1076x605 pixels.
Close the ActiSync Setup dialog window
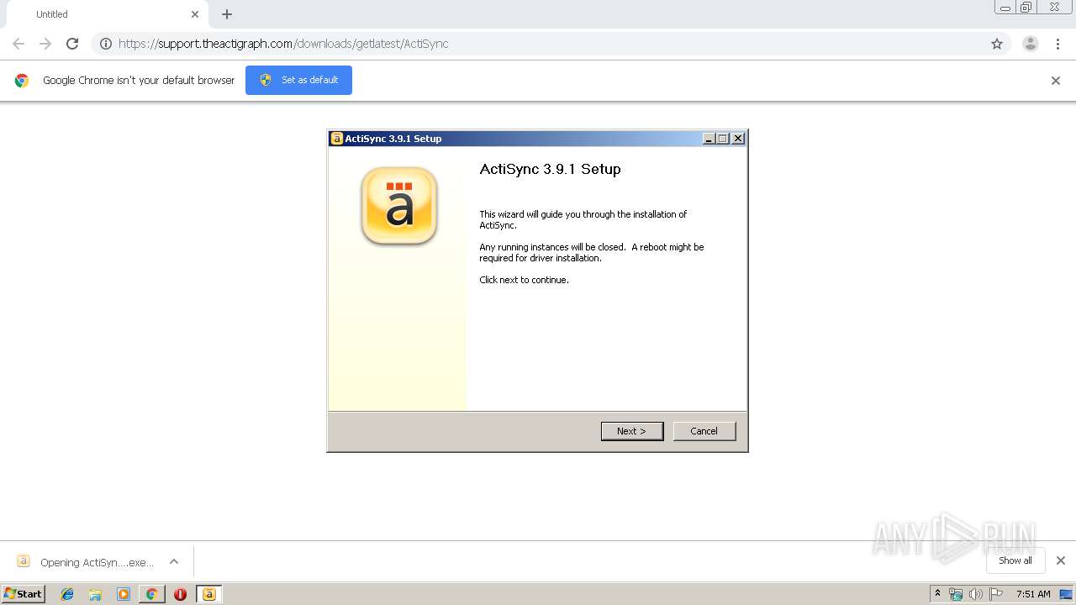pos(738,139)
